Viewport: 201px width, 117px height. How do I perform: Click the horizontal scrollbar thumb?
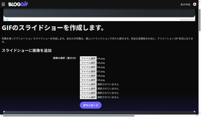69,116
